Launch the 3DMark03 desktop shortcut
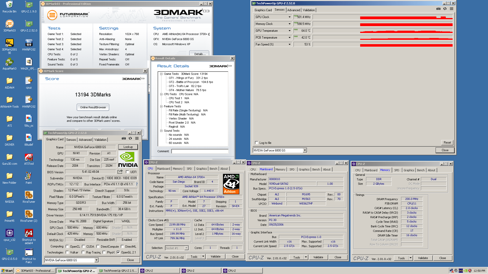 (9, 26)
